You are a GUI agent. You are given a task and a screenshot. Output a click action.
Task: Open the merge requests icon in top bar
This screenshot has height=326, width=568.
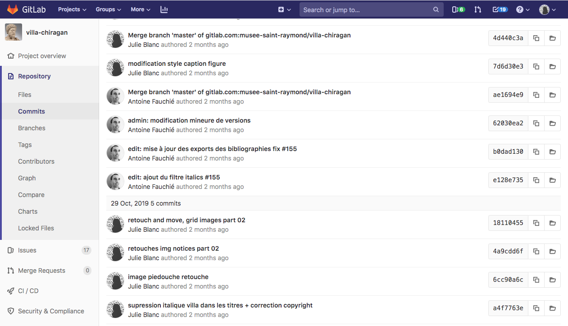click(478, 9)
